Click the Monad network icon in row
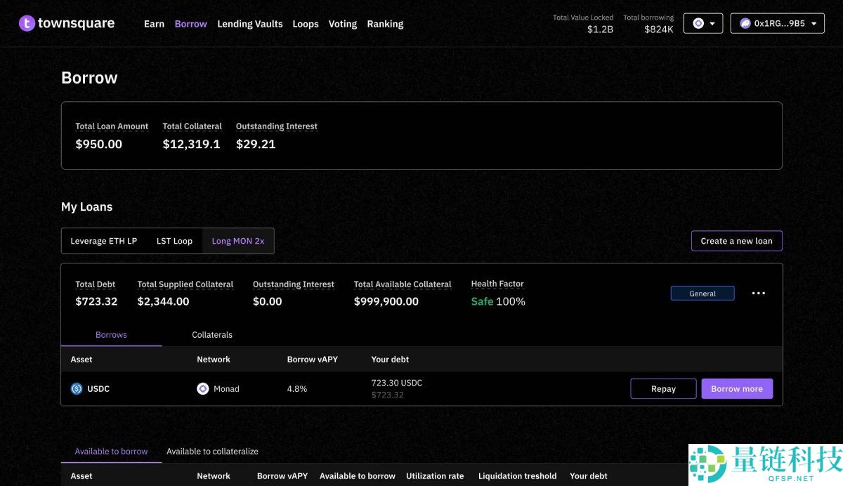Screen dimensions: 843x486 coord(202,388)
